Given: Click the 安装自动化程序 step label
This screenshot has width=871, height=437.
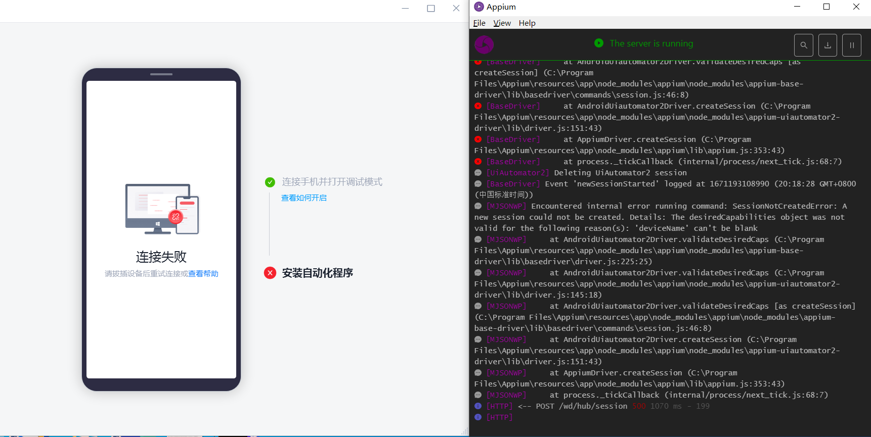Looking at the screenshot, I should pyautogui.click(x=318, y=273).
